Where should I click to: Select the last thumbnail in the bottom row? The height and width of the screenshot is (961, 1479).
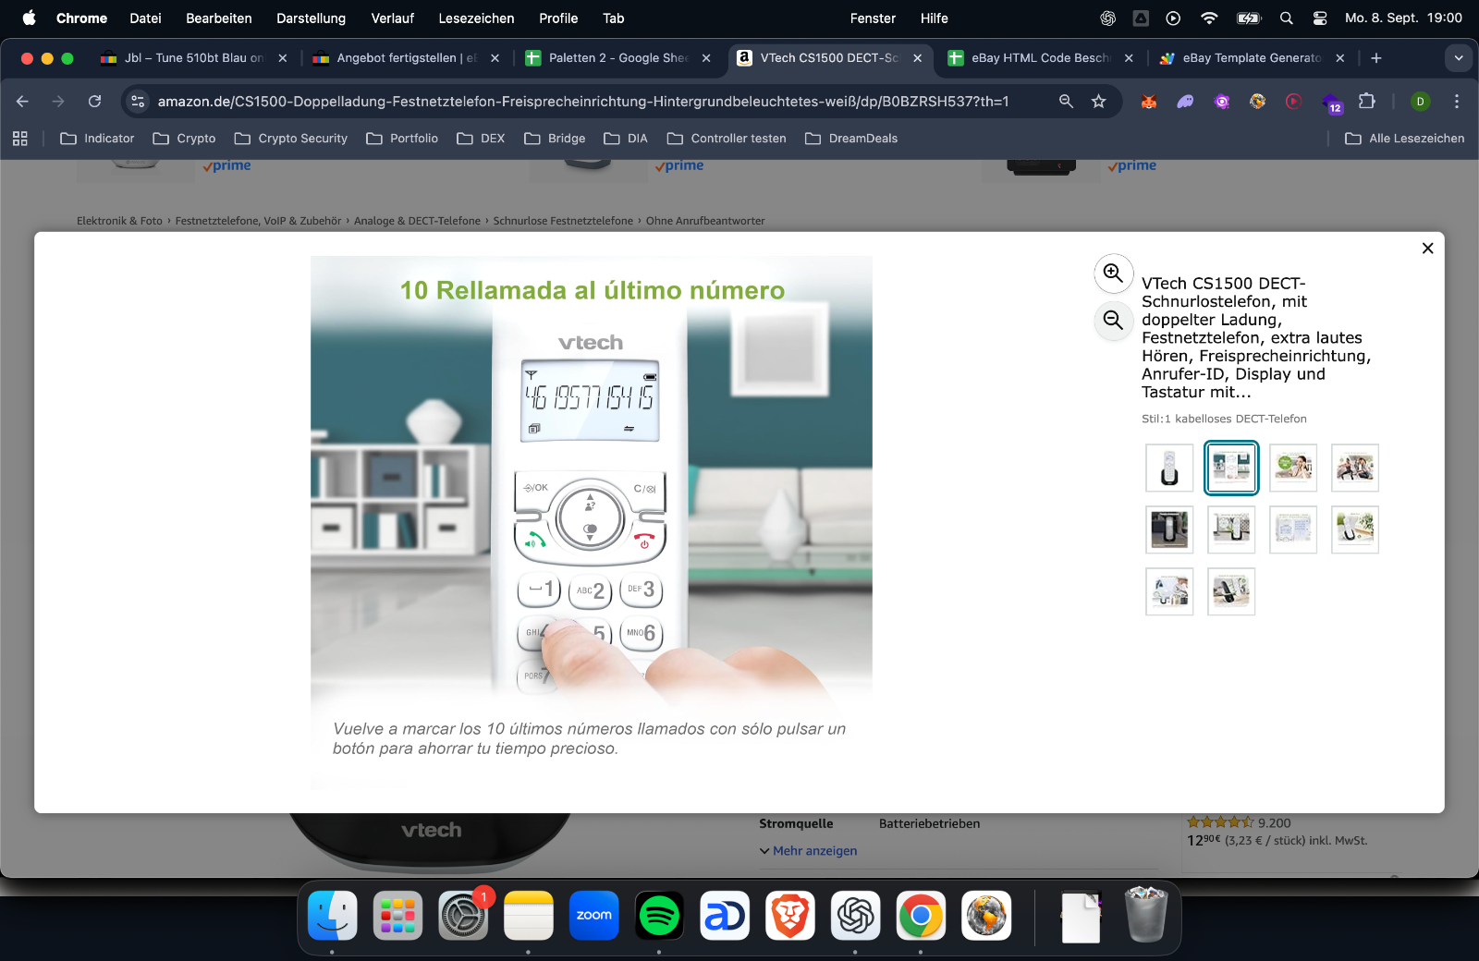tap(1231, 591)
